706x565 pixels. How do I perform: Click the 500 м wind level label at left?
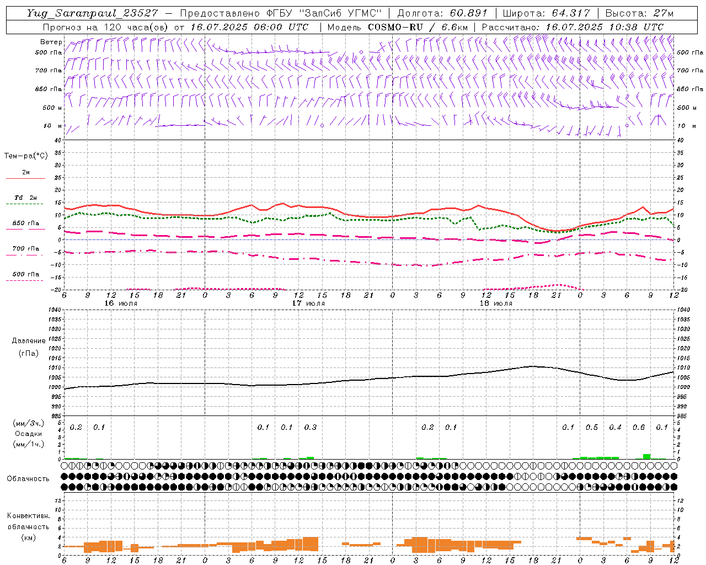52,108
